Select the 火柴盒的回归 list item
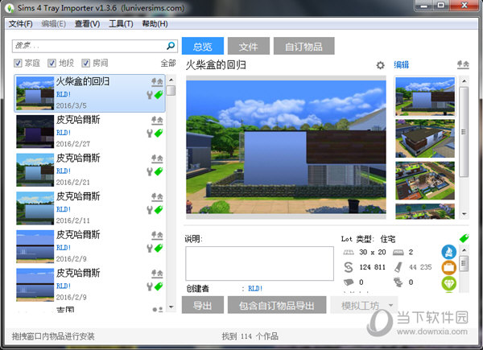 [90, 93]
